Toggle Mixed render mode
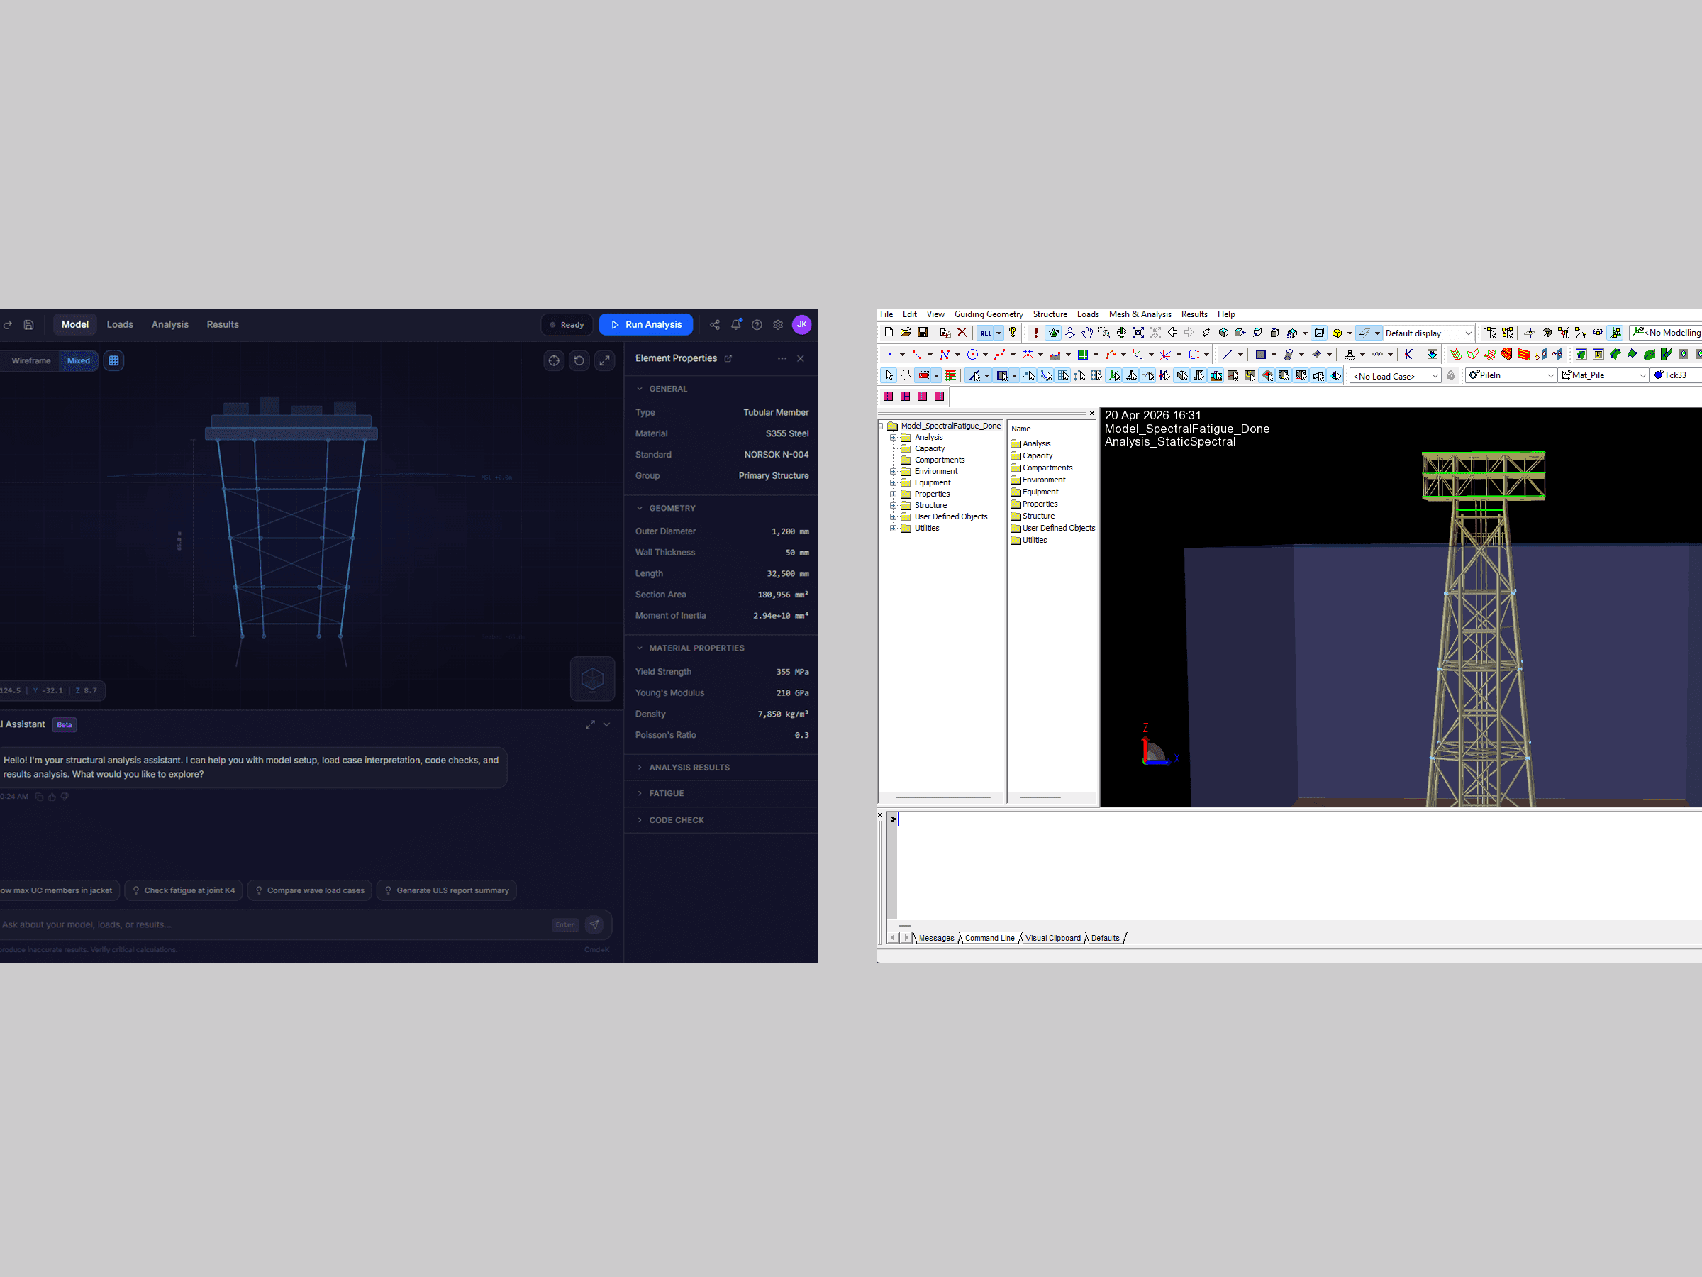1702x1277 pixels. click(x=79, y=360)
